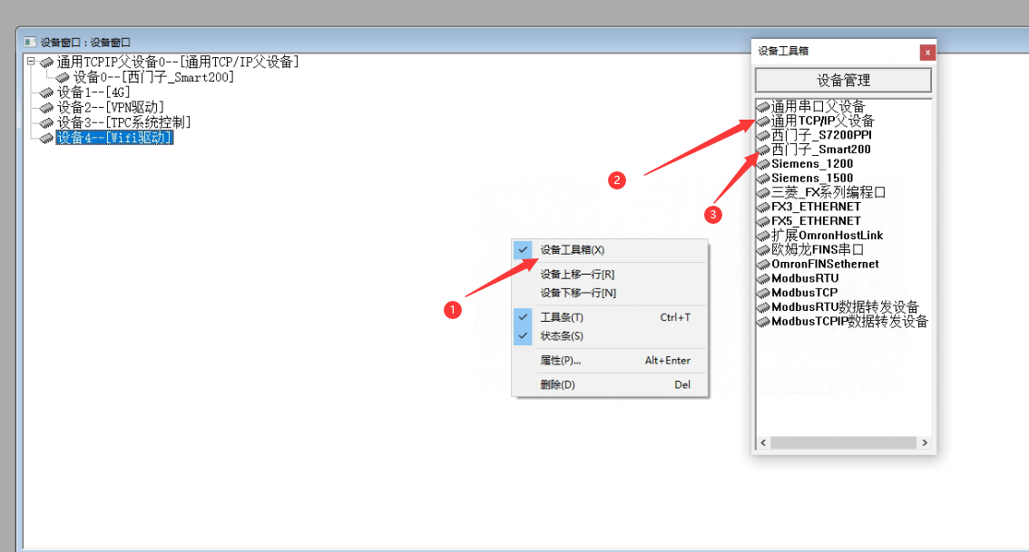Click the icon beside ModbusRTU数据转发设备
The height and width of the screenshot is (552, 1029).
[x=763, y=307]
